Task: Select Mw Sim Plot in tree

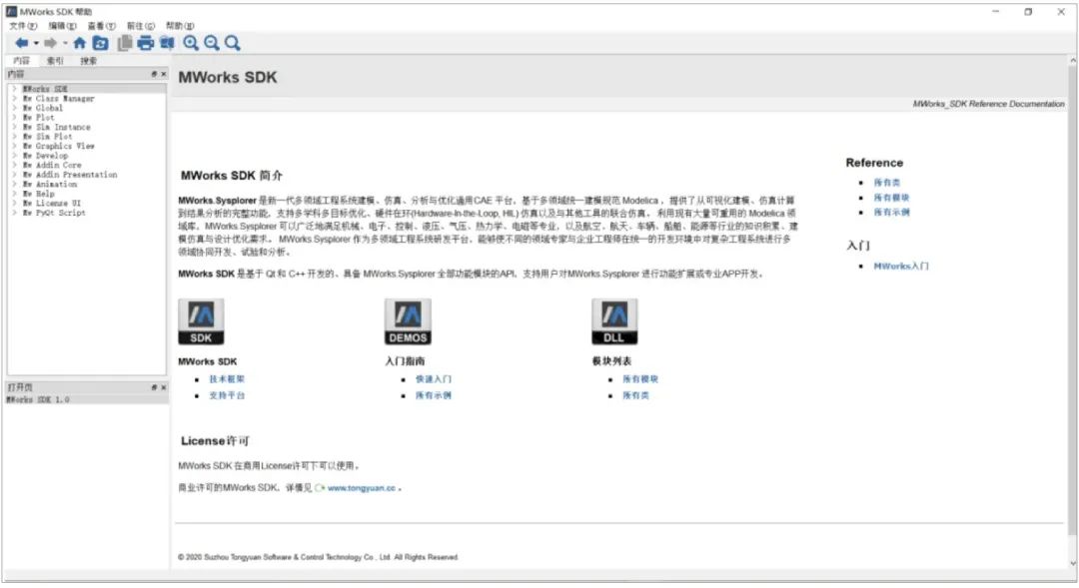Action: tap(47, 137)
